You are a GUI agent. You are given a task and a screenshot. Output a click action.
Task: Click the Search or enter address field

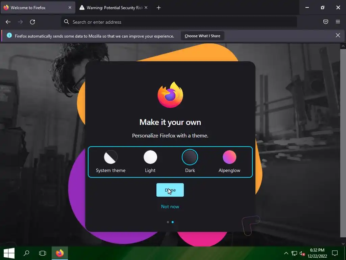pyautogui.click(x=179, y=22)
